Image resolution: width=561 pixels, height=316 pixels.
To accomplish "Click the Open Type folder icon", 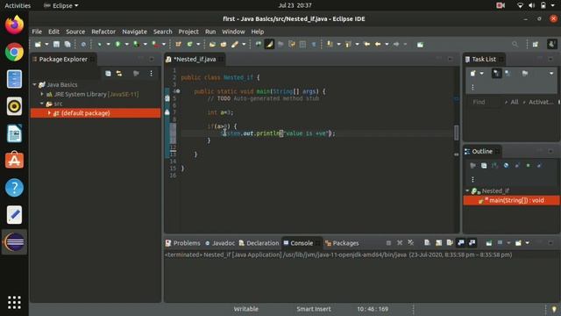I will 212,45.
